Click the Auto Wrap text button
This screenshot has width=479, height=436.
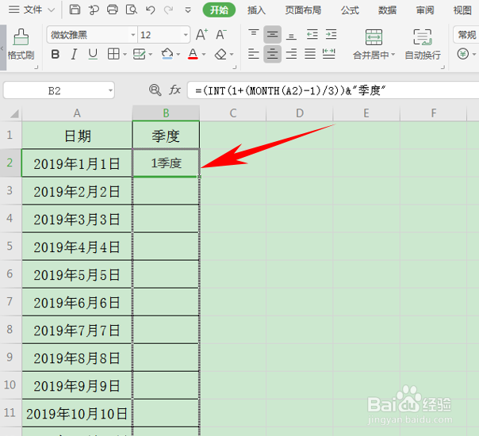423,44
